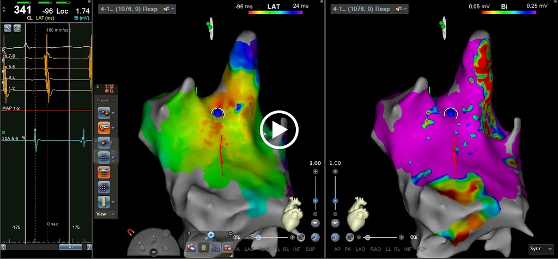The image size is (558, 259).
Task: Click the zero counter field in the bottom toolbar
Action: click(203, 247)
